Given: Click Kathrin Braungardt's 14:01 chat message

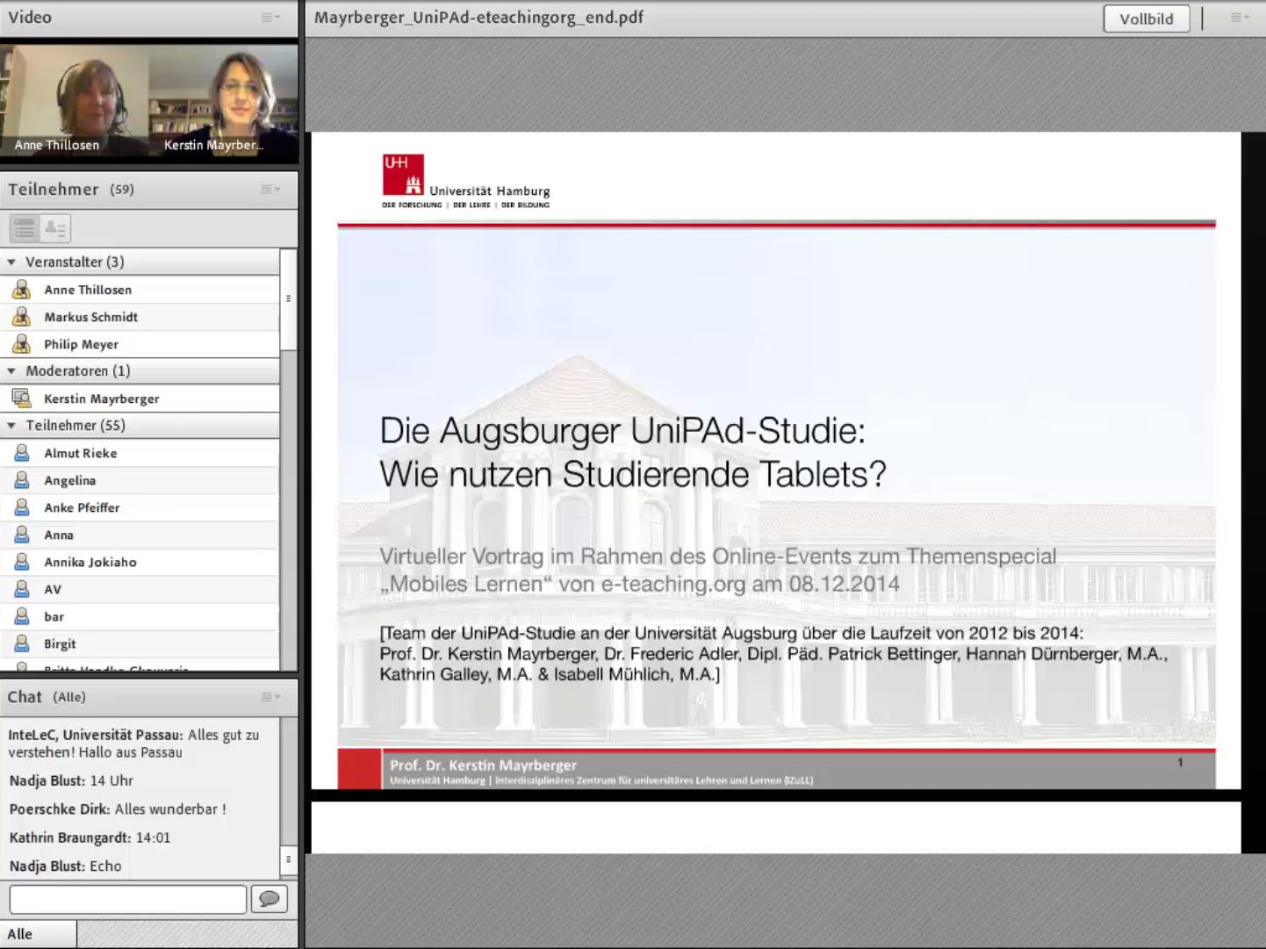Looking at the screenshot, I should (x=90, y=838).
